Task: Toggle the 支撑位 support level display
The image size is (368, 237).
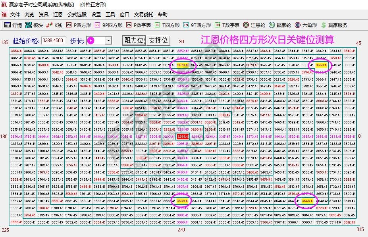Action: coord(158,40)
